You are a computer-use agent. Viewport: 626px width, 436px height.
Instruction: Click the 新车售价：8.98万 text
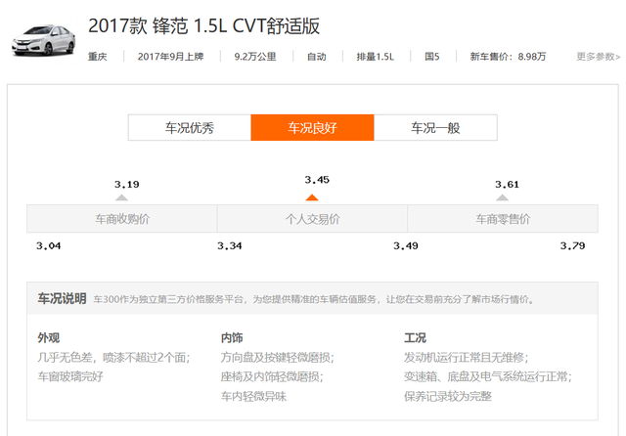[508, 57]
